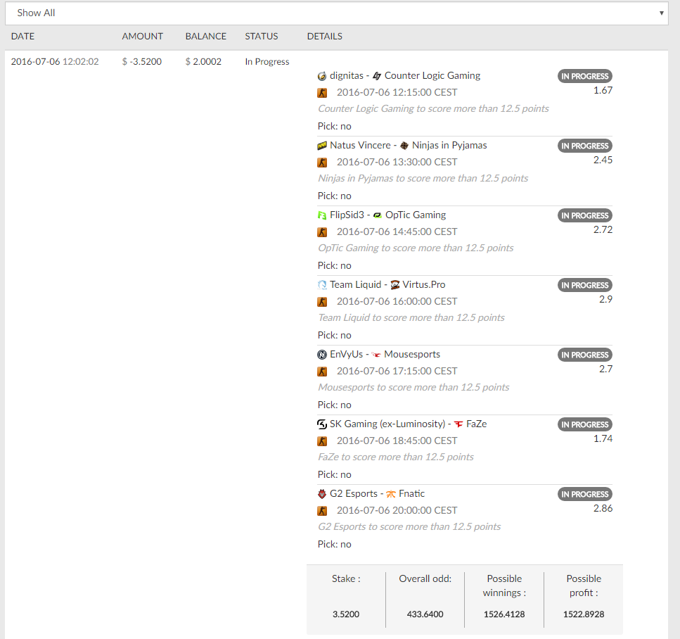Viewport: 680px width, 639px height.
Task: Click 'G2 Esports to score more than 12.5 points'
Action: pos(409,526)
